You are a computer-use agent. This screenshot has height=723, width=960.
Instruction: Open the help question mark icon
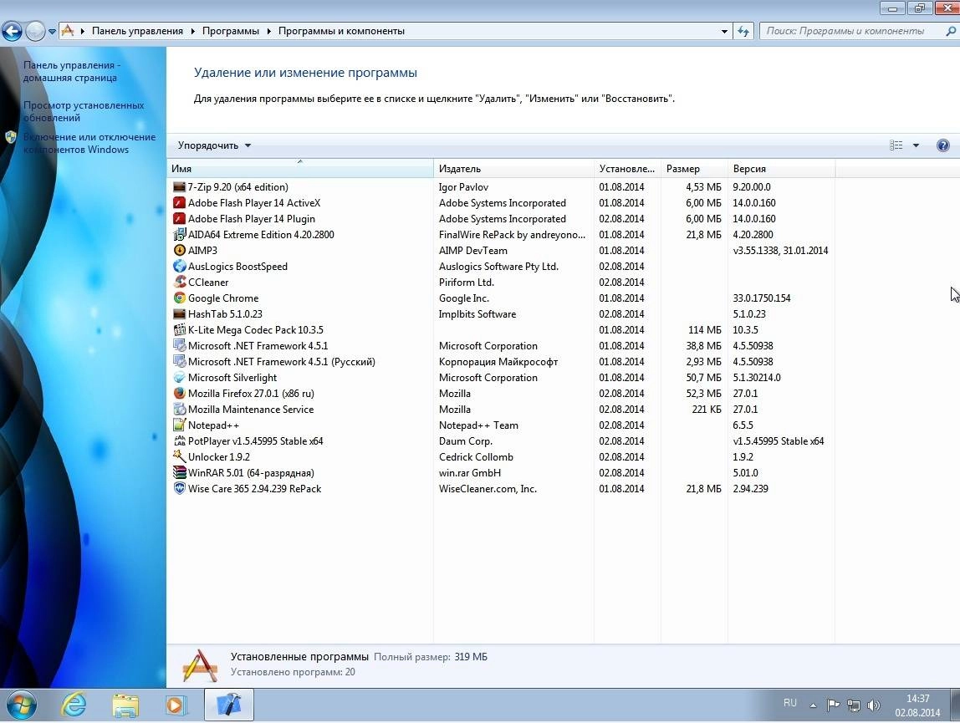click(x=943, y=145)
